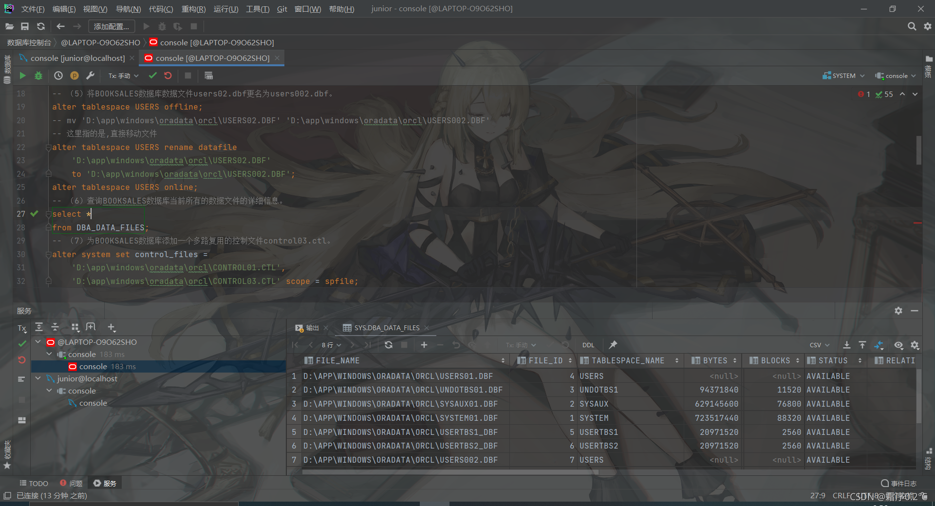Open query history clock icon
The image size is (935, 506).
(58, 75)
